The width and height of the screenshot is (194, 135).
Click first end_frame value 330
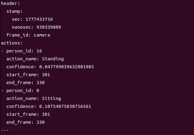[x=40, y=83]
